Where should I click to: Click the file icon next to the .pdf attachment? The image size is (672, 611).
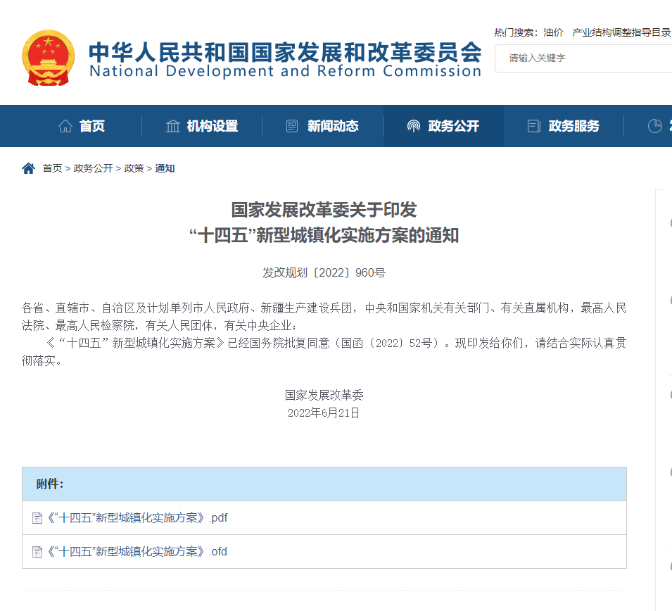(x=37, y=518)
